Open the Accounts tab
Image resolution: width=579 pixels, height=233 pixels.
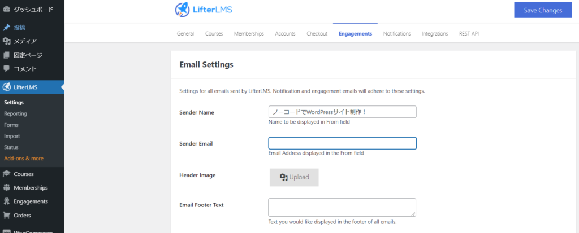(285, 33)
